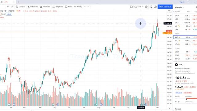Open the Indicators menu
Image resolution: width=197 pixels, height=111 pixels.
click(x=33, y=7)
